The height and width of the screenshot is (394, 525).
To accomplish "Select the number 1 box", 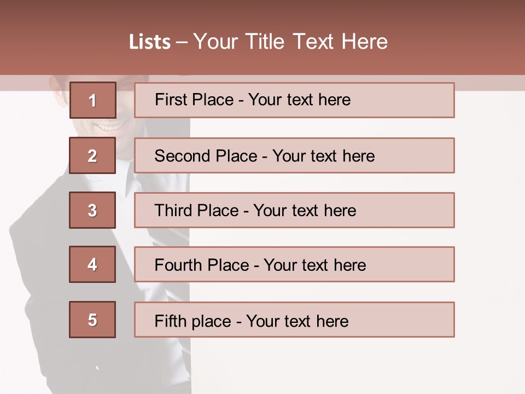I will point(92,100).
